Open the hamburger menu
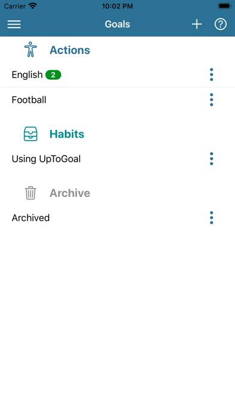The image size is (235, 418). (x=14, y=24)
